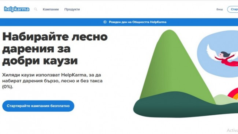Click the (0%) fee text
This screenshot has width=238, height=134.
tap(7, 87)
